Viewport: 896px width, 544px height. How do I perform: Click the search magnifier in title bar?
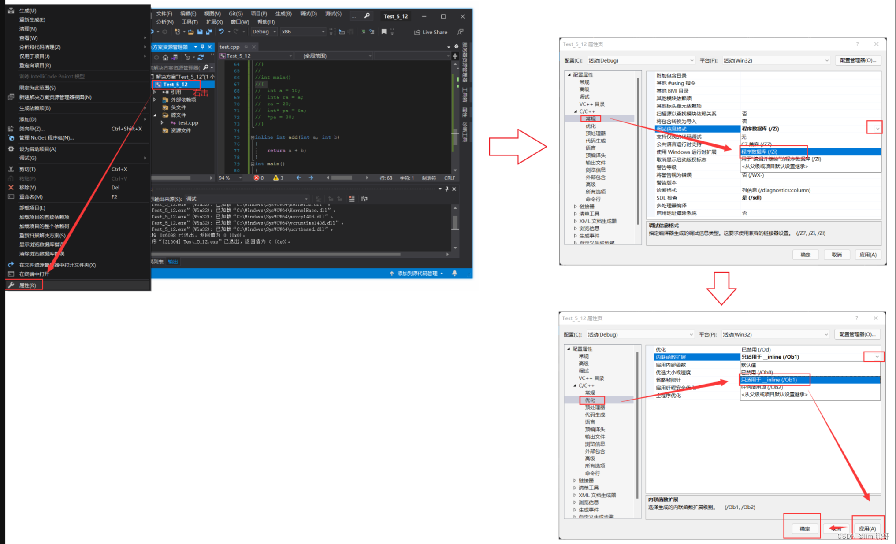[367, 16]
